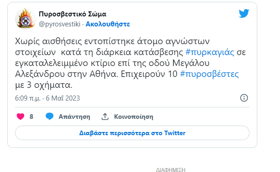Click the like count number 8
This screenshot has height=172, width=280.
pos(31,116)
